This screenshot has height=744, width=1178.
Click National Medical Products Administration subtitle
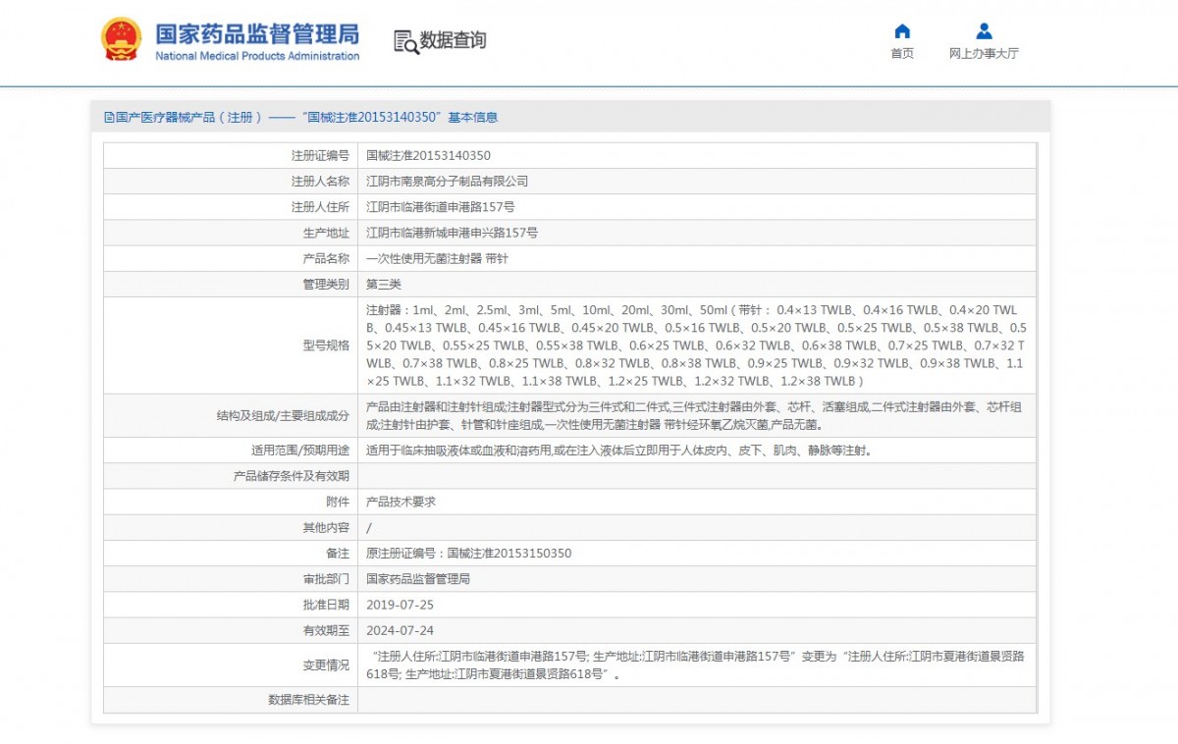tap(257, 56)
